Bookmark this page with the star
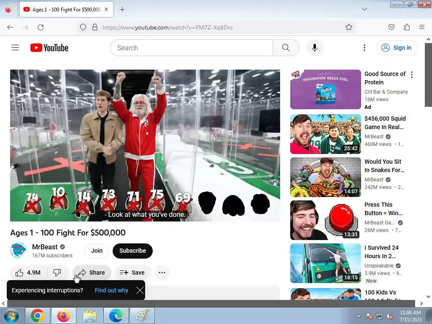This screenshot has height=324, width=432. pyautogui.click(x=349, y=27)
